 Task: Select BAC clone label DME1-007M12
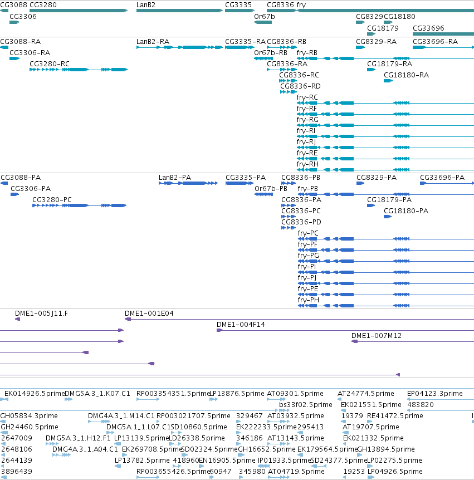(377, 336)
